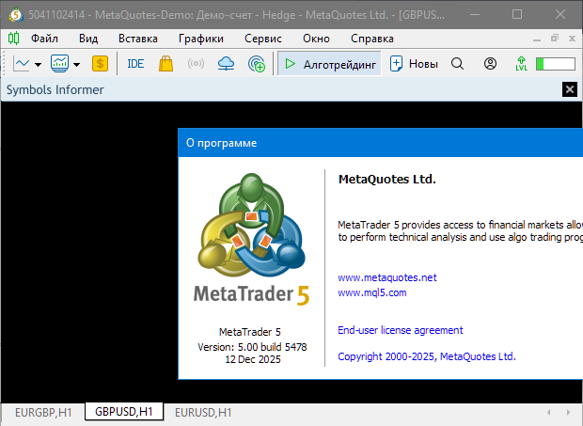Click the New Order button
This screenshot has width=583, height=426.
414,64
